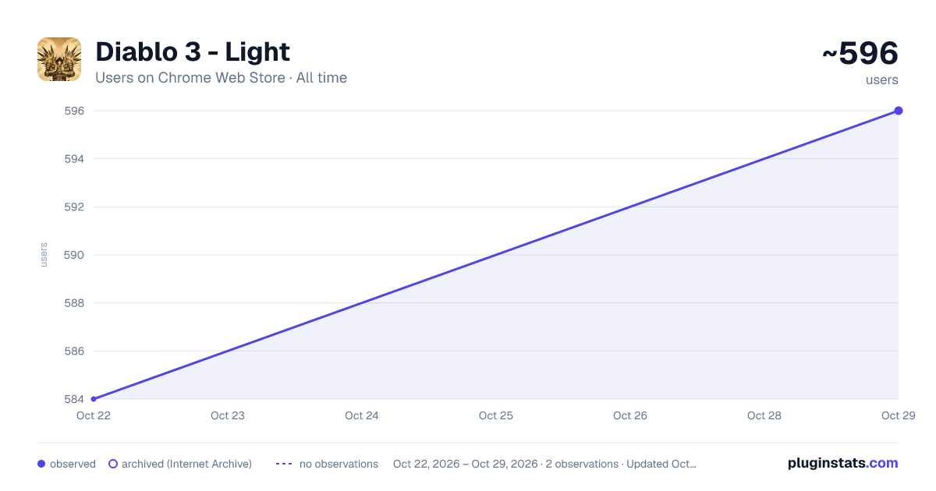The image size is (936, 491).
Task: Open the pluginstats.com link
Action: pos(843,463)
